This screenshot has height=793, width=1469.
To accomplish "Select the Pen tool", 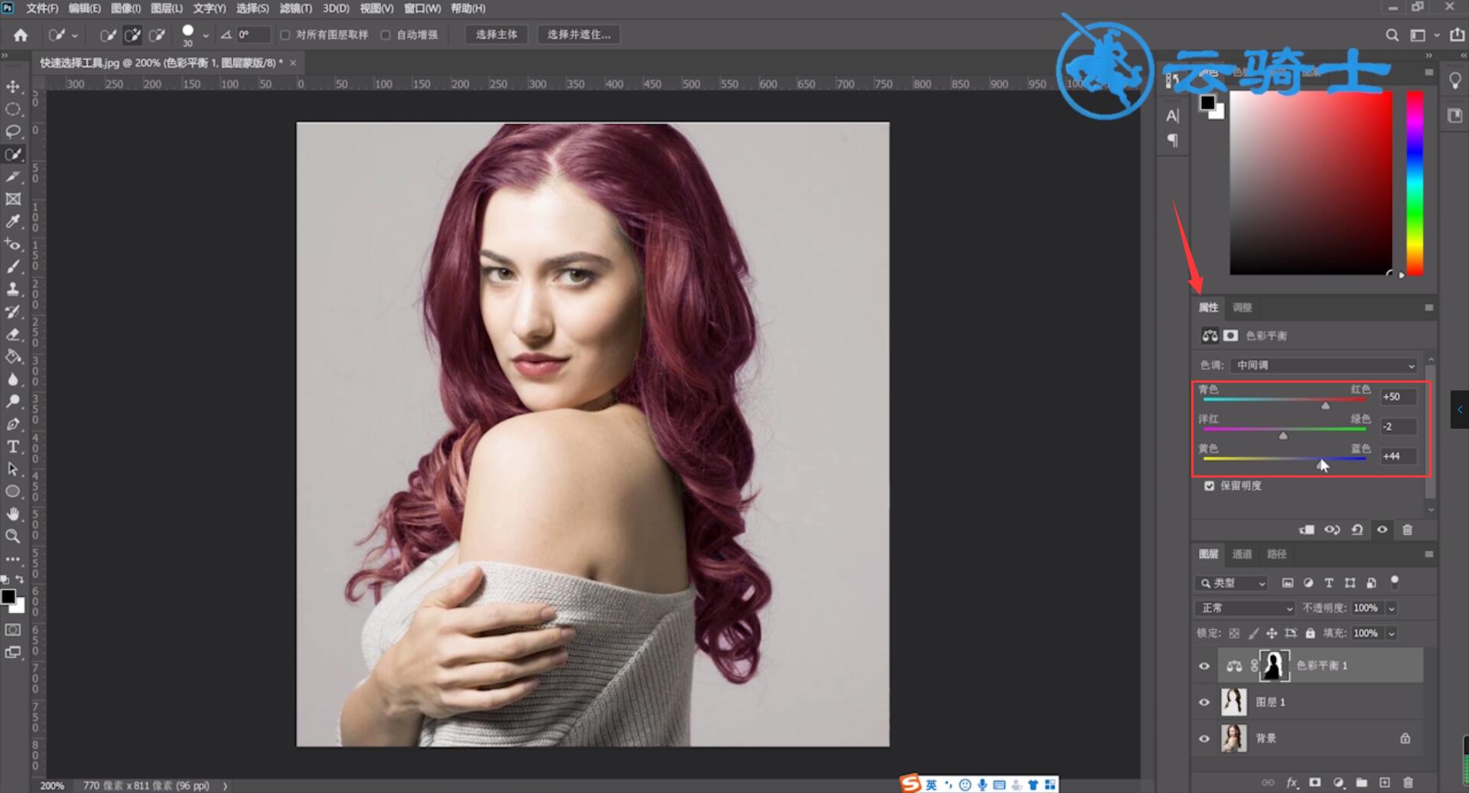I will (13, 423).
